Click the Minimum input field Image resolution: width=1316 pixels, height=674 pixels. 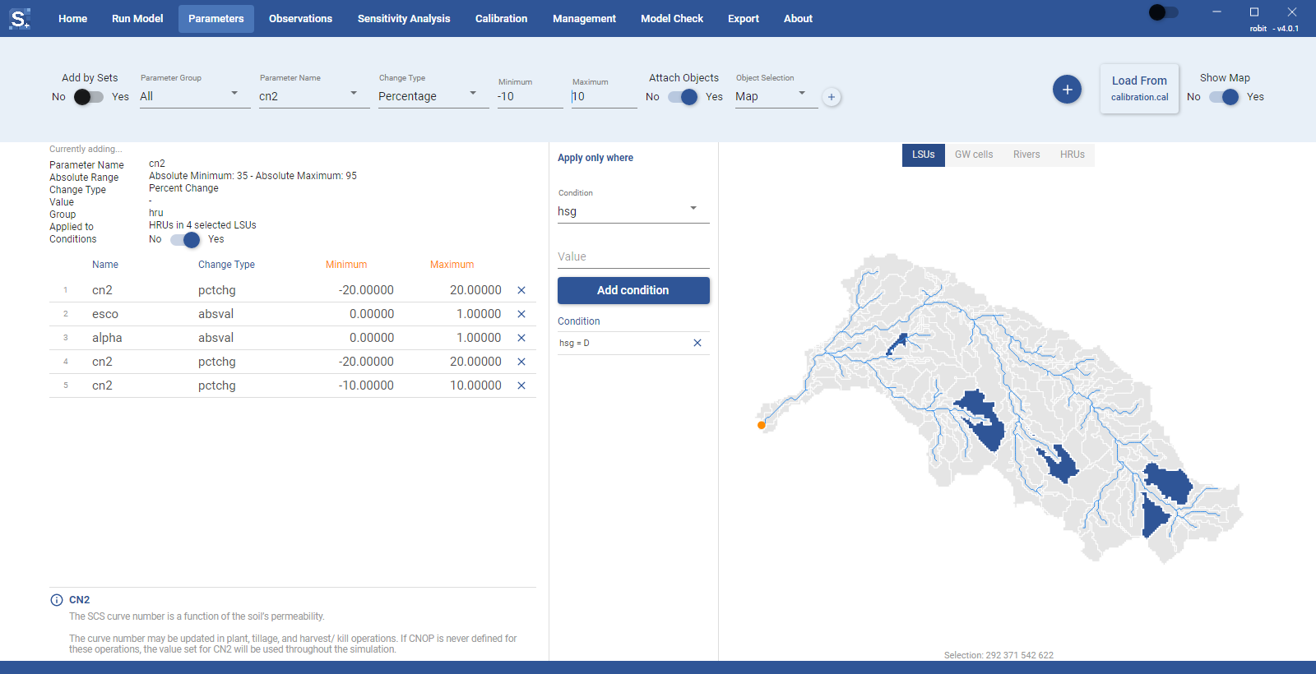pyautogui.click(x=531, y=97)
